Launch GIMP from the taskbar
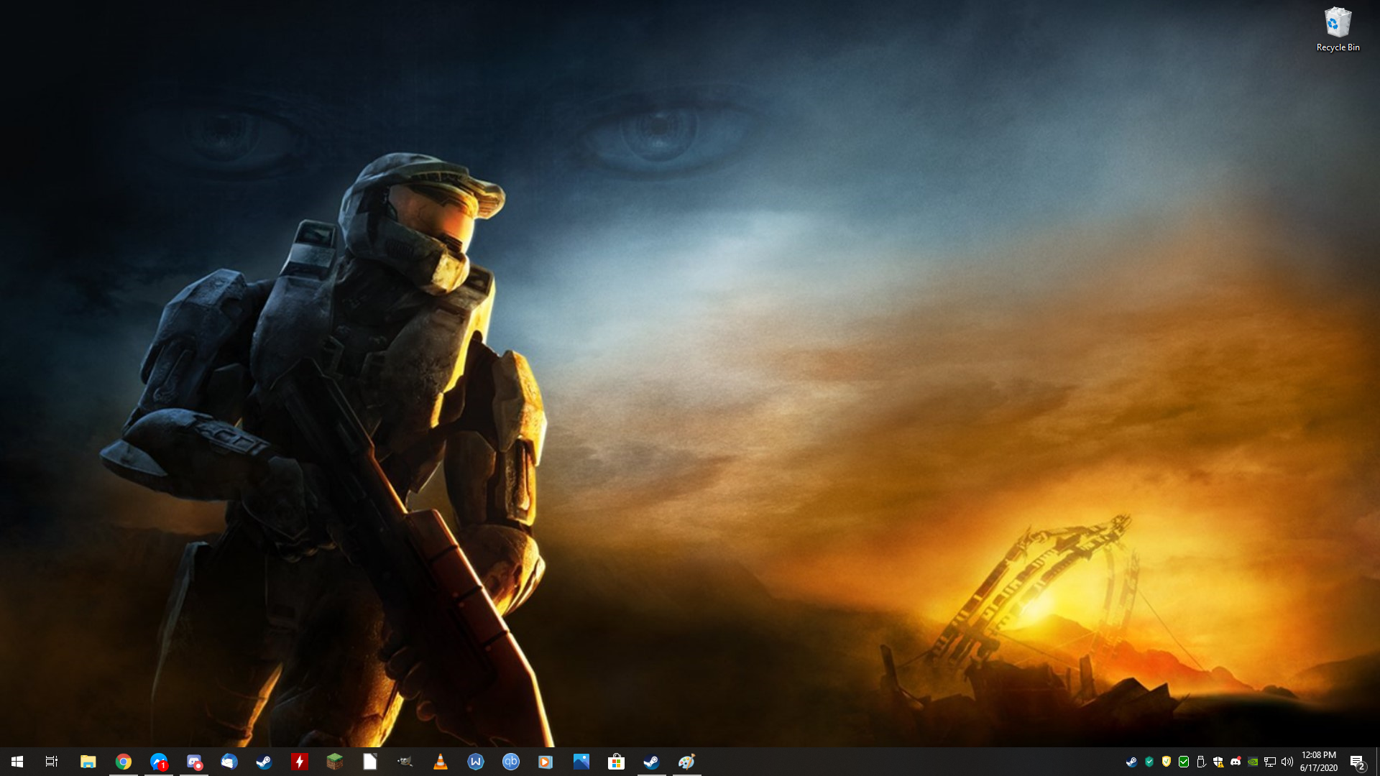 pos(405,762)
